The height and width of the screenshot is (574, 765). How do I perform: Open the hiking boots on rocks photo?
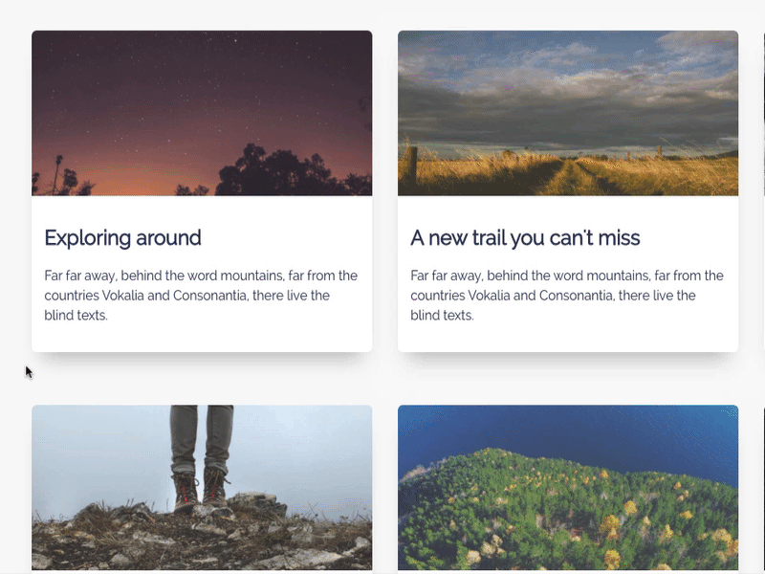click(202, 487)
